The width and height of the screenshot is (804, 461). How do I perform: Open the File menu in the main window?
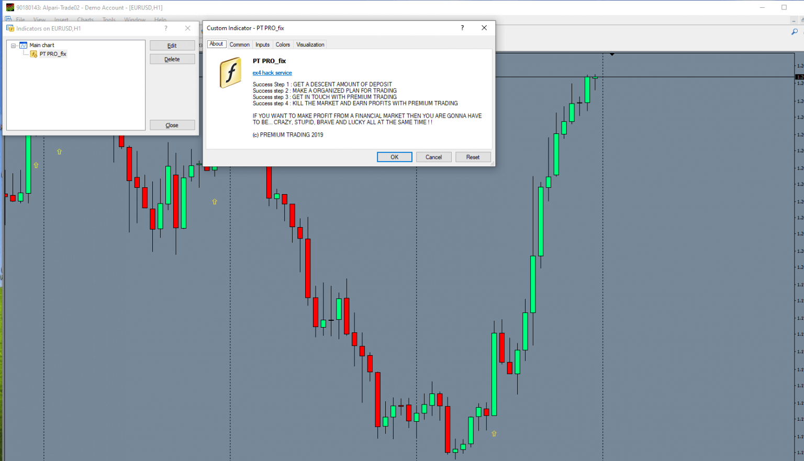click(x=20, y=20)
